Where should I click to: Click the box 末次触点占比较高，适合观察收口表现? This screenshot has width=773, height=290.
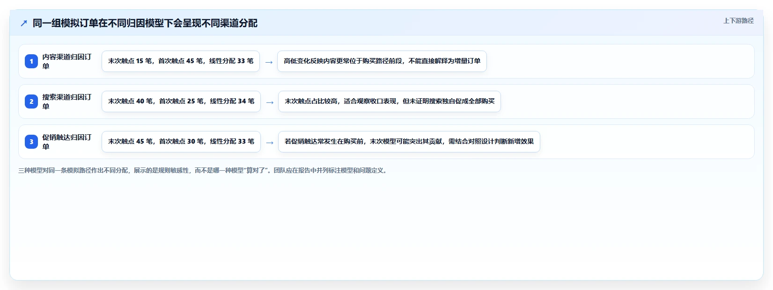(390, 101)
